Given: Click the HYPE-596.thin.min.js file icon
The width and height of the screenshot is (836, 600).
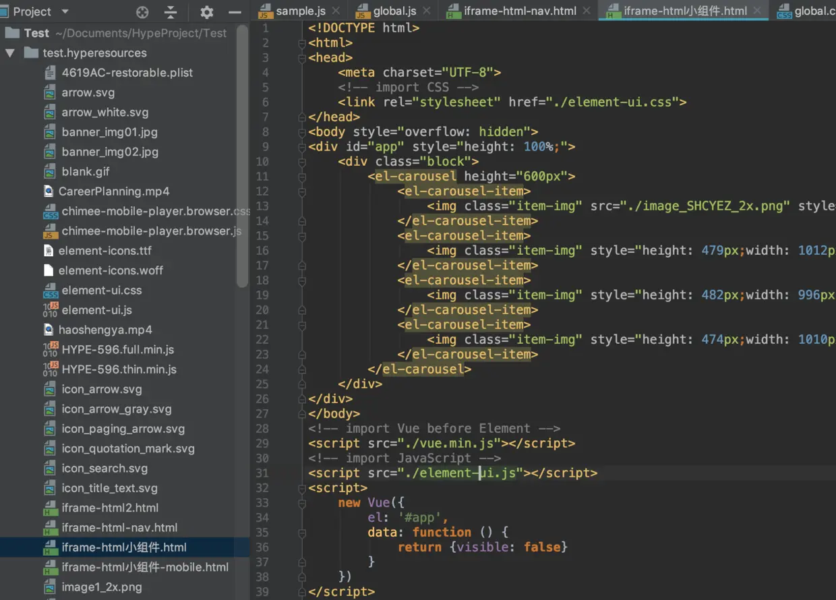Looking at the screenshot, I should (51, 369).
